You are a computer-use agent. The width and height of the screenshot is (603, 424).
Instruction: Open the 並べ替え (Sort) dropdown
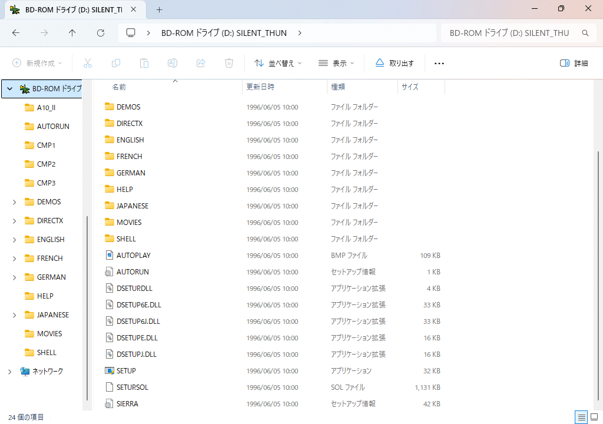coord(278,63)
